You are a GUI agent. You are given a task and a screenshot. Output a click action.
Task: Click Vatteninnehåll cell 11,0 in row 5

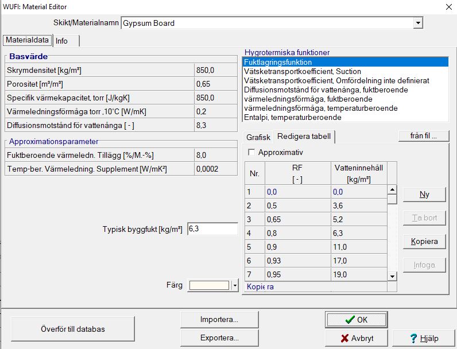click(x=359, y=247)
